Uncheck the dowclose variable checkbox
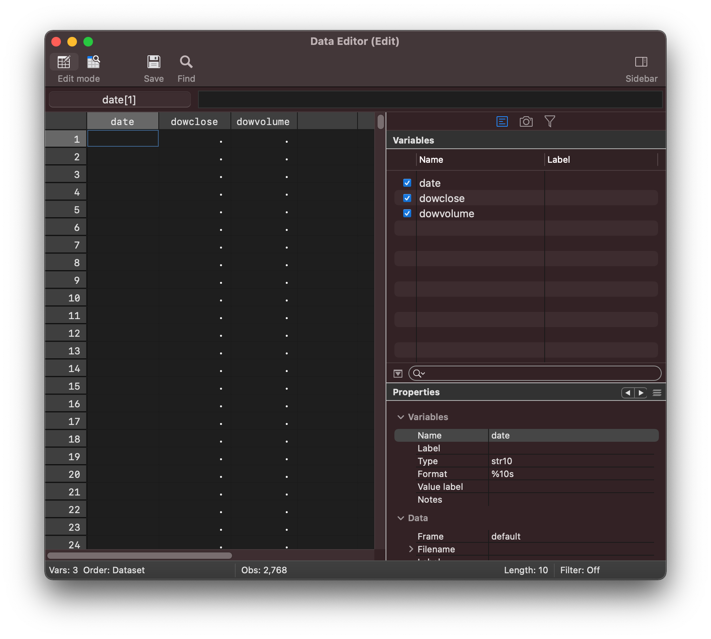The width and height of the screenshot is (711, 639). tap(407, 198)
